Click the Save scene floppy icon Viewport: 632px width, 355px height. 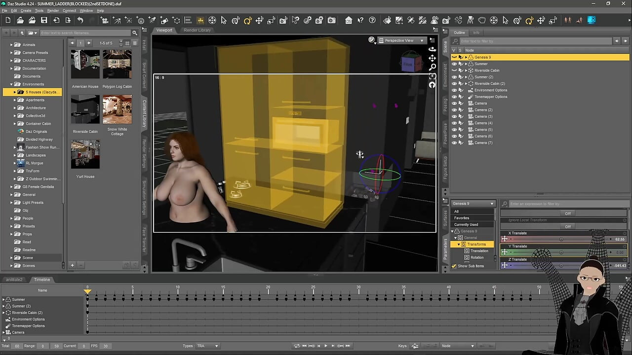tap(44, 20)
